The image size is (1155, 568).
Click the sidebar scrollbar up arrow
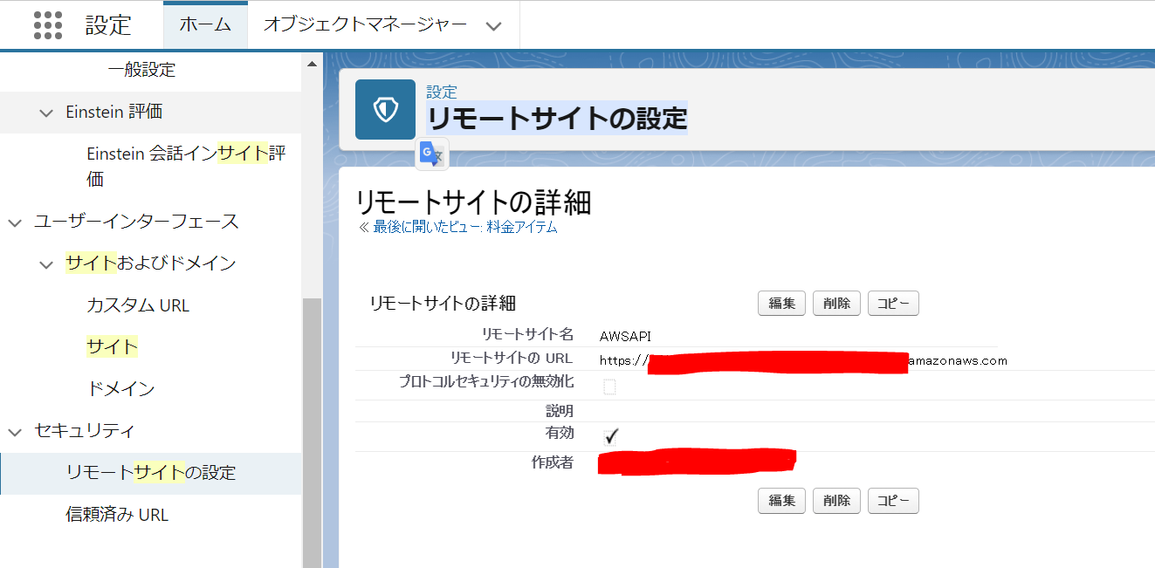pos(312,64)
